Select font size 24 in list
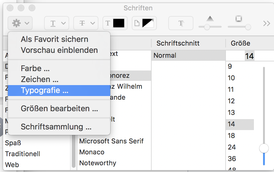The width and height of the screenshot is (274, 172). (x=232, y=147)
